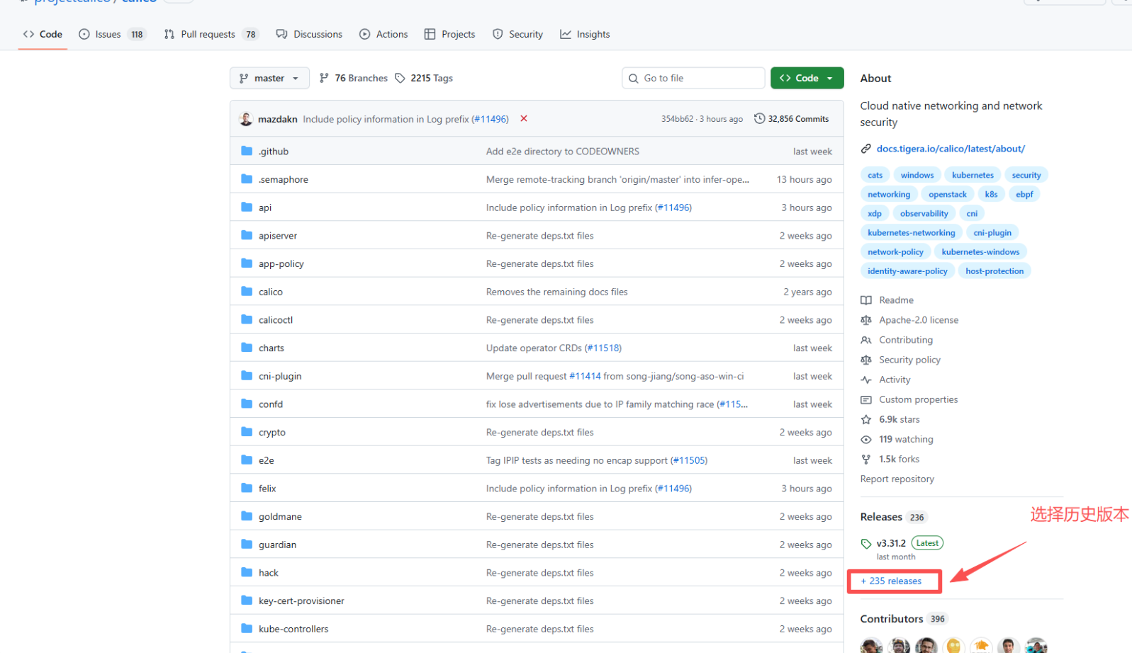1132x655 pixels.
Task: Click the calico folder icon
Action: (x=247, y=291)
